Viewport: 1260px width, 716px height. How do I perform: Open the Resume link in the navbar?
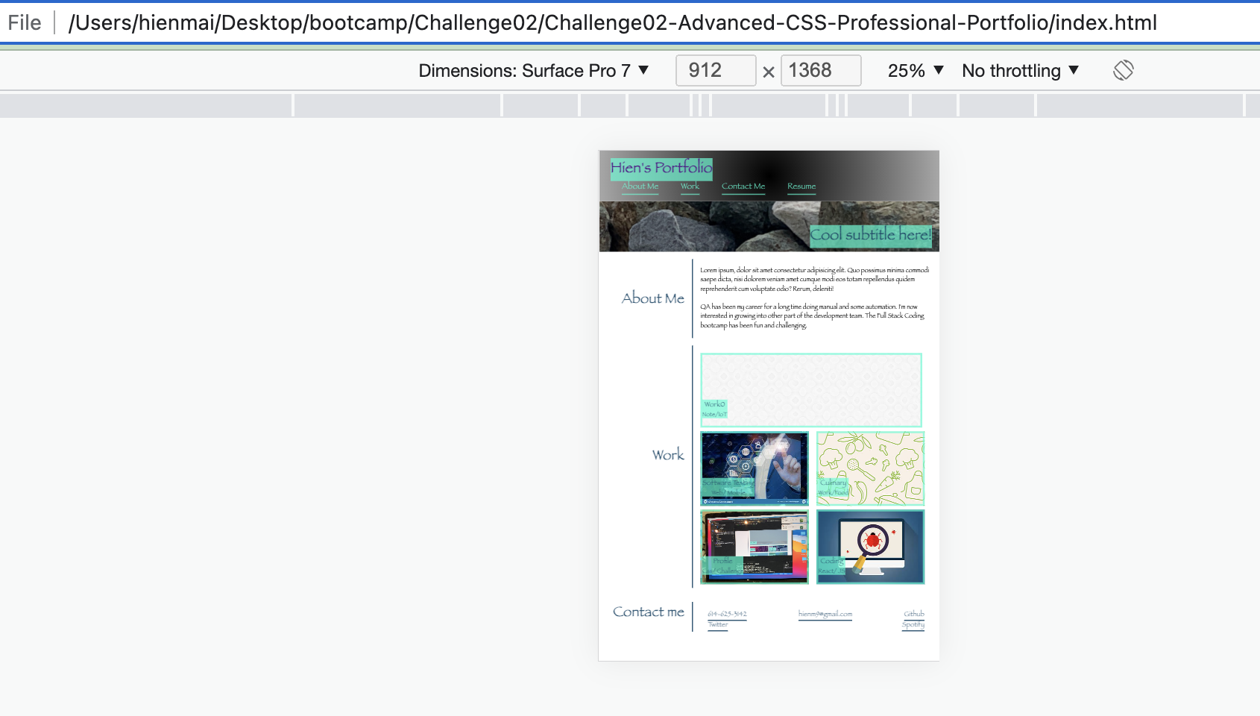click(x=801, y=186)
